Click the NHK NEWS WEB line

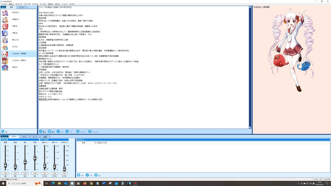click(x=46, y=13)
